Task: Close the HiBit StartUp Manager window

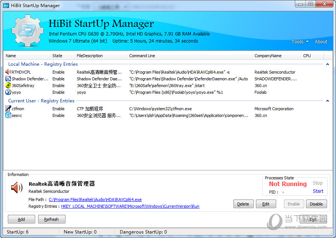Action: [x=325, y=4]
